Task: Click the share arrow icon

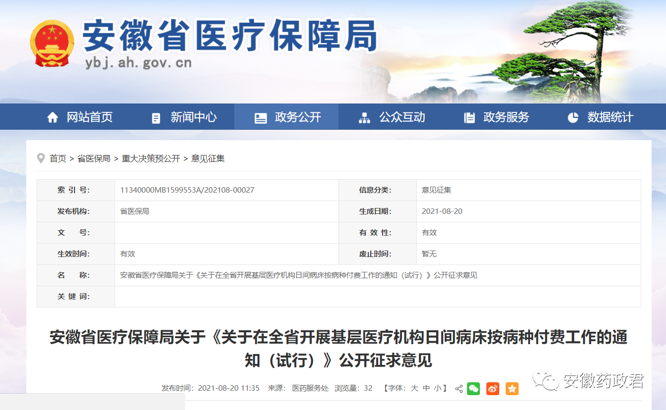Action: tap(459, 389)
